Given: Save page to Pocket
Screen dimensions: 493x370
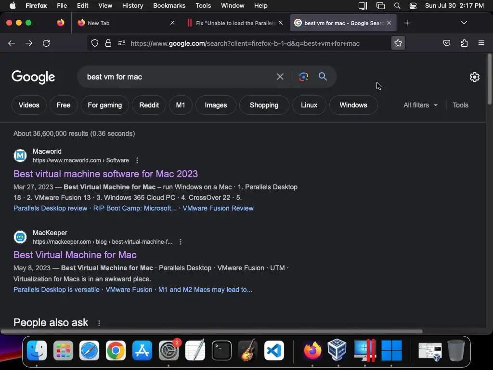Looking at the screenshot, I should click(x=446, y=43).
